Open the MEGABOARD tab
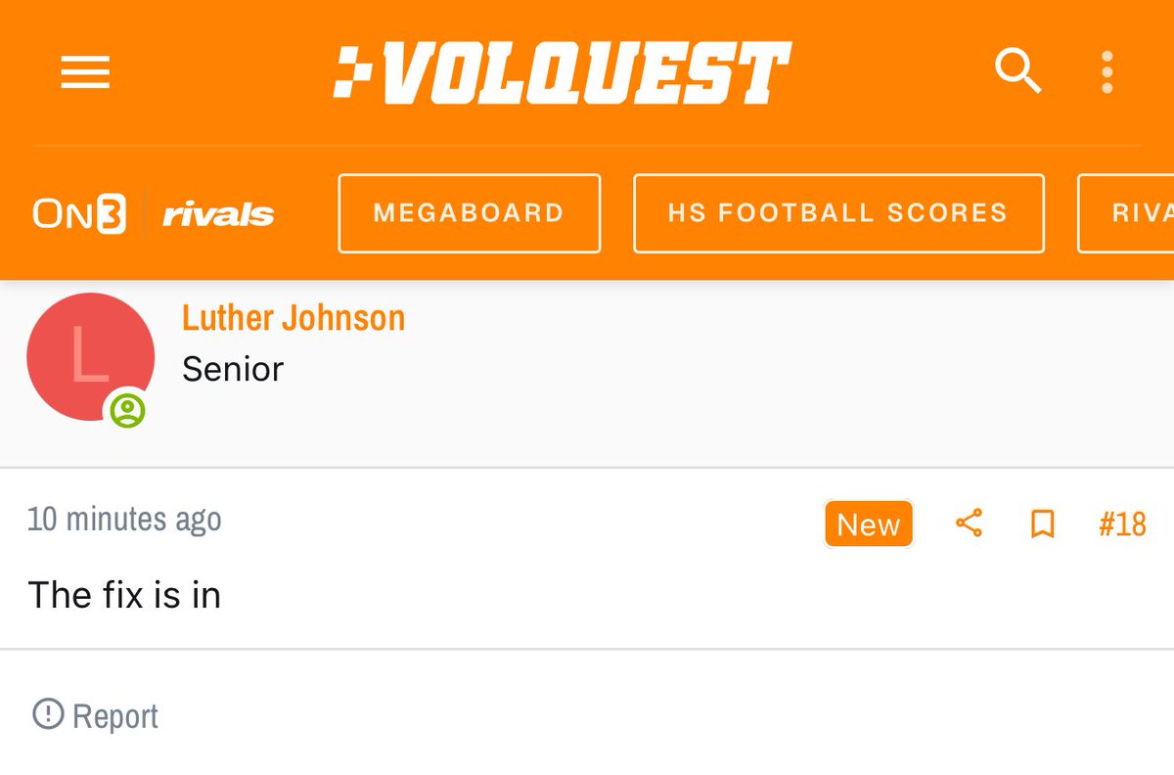The width and height of the screenshot is (1174, 775). (469, 213)
